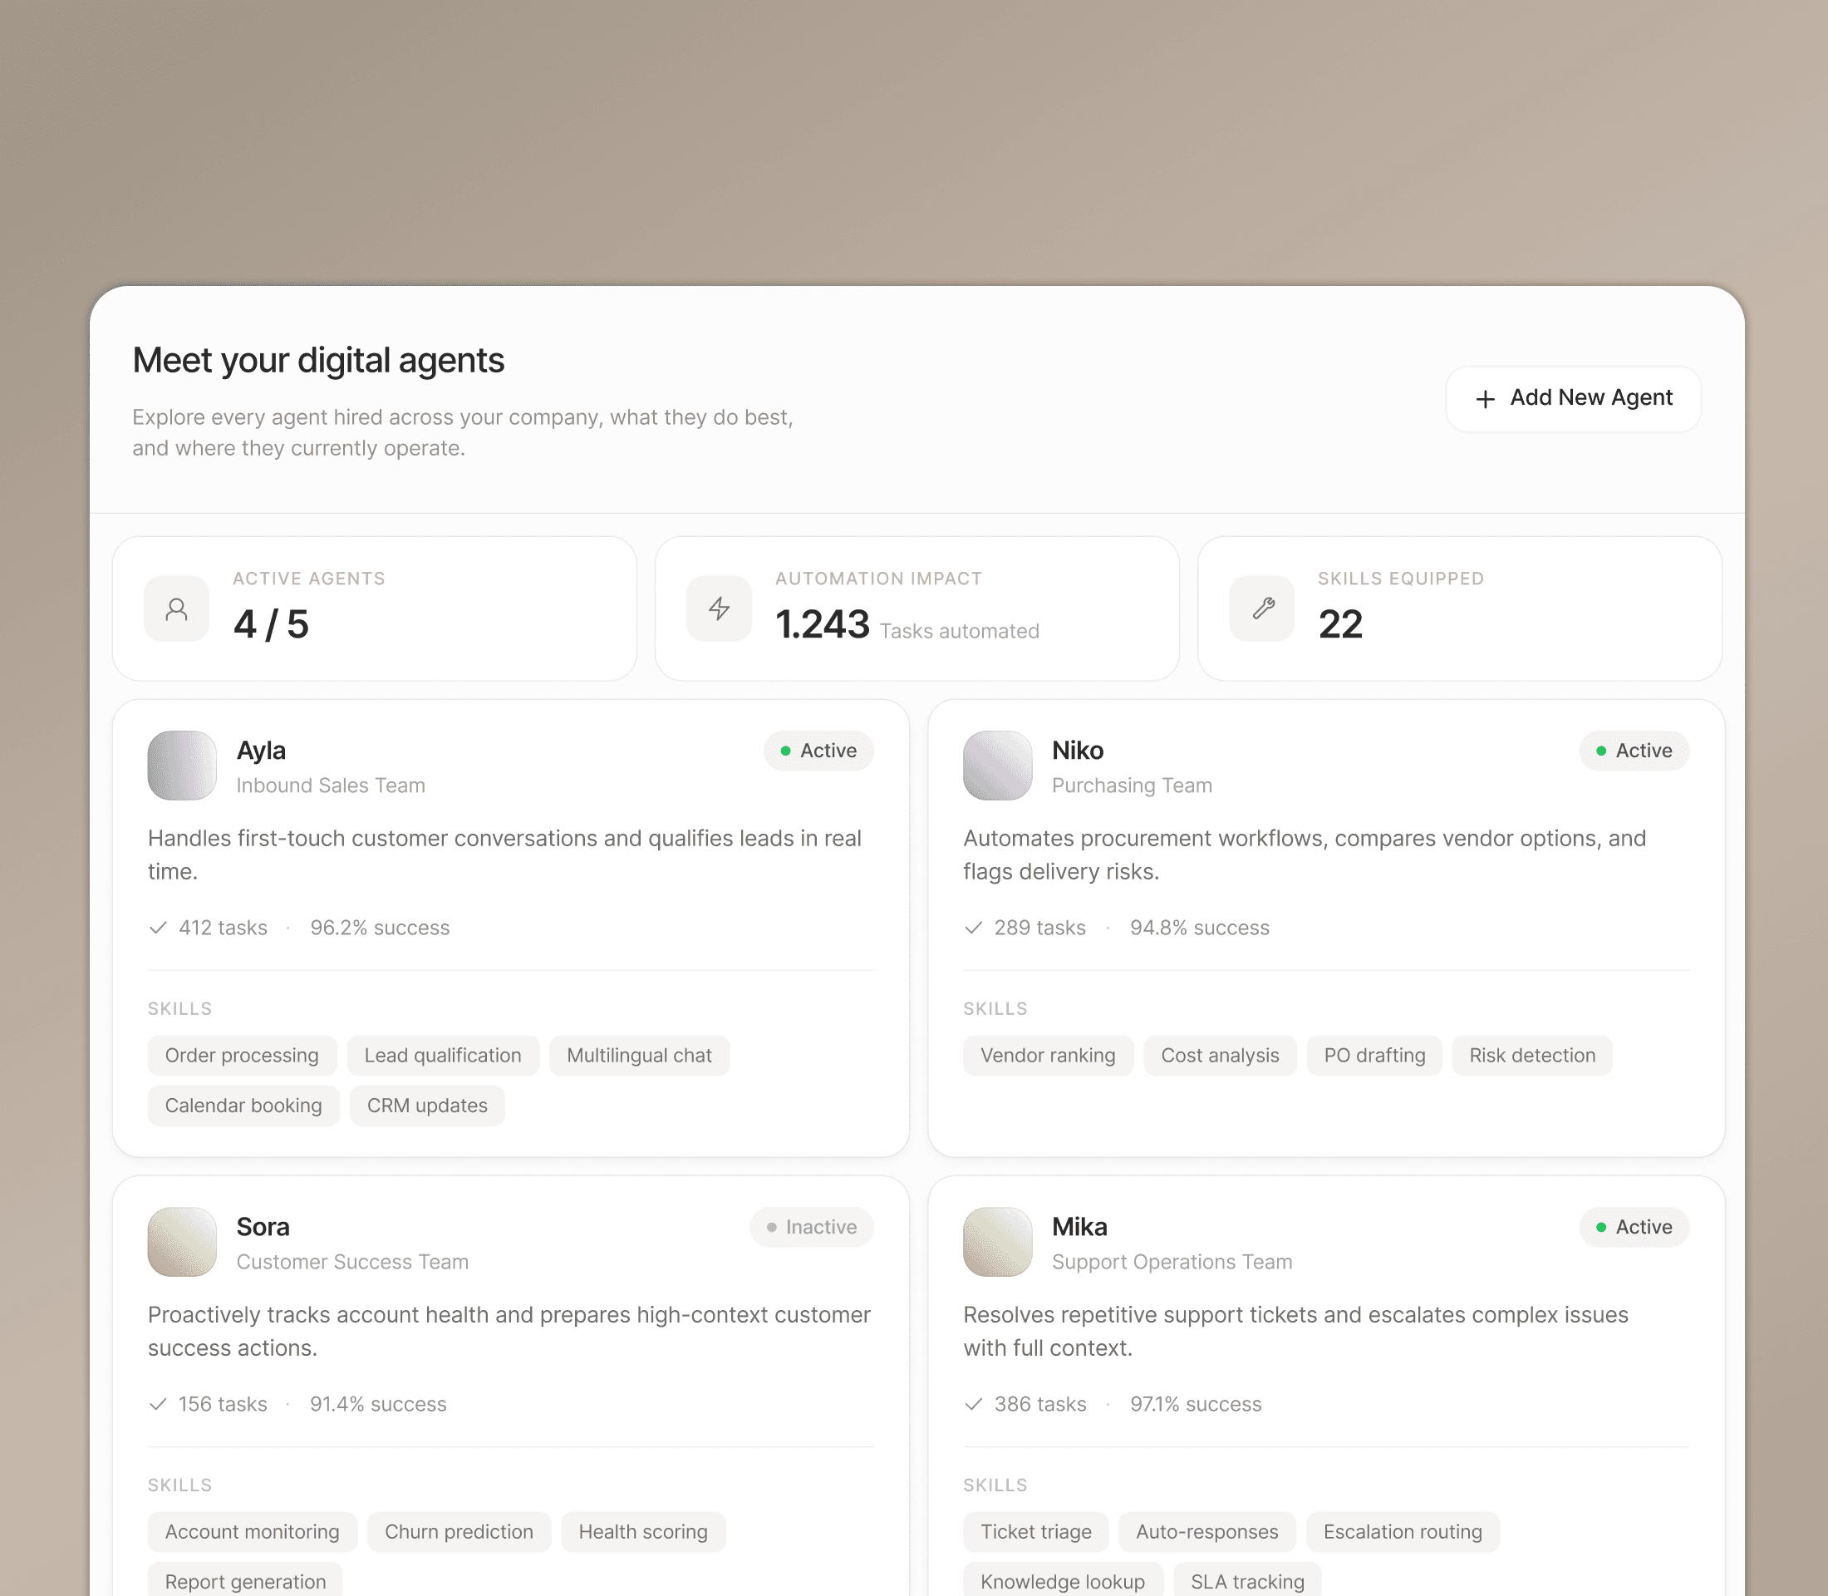Click the Niko Active status pill
The image size is (1828, 1596).
pyautogui.click(x=1634, y=751)
